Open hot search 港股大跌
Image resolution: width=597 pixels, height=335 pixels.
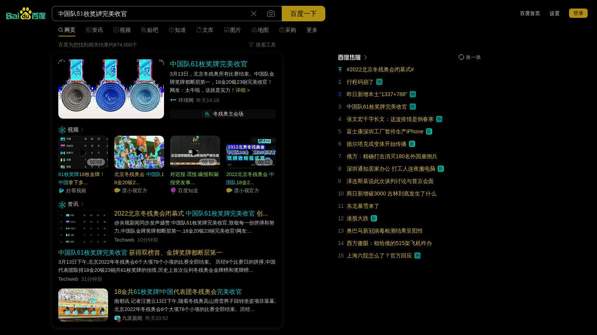pos(358,218)
